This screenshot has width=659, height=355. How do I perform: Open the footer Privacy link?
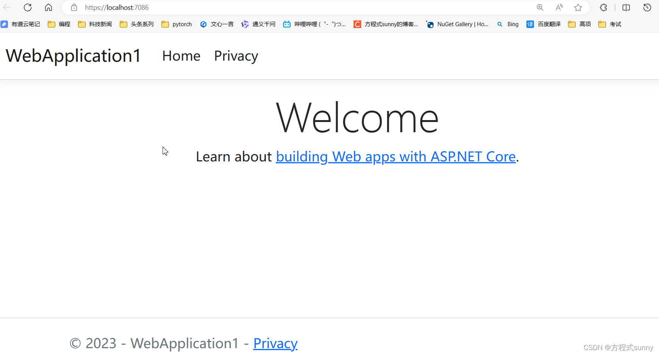coord(275,343)
